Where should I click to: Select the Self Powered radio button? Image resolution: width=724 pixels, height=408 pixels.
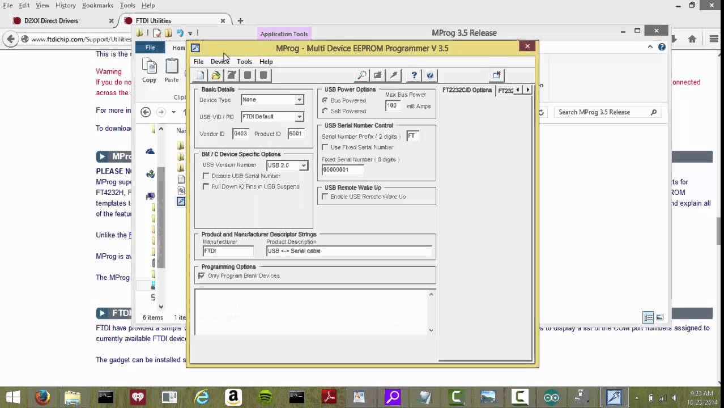pos(325,111)
